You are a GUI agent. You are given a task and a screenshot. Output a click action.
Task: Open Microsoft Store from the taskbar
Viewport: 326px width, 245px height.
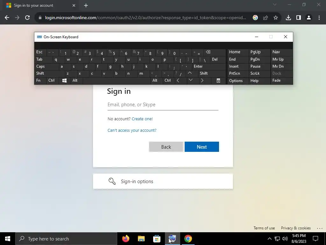(157, 239)
